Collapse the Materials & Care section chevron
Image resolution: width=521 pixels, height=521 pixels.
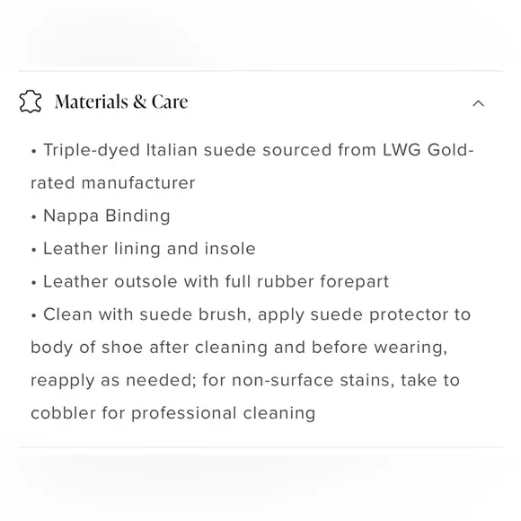click(x=478, y=103)
